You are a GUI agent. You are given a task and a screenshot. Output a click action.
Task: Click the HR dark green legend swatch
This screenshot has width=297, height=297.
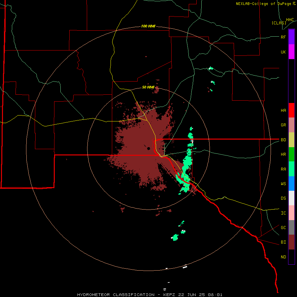pyautogui.click(x=291, y=154)
